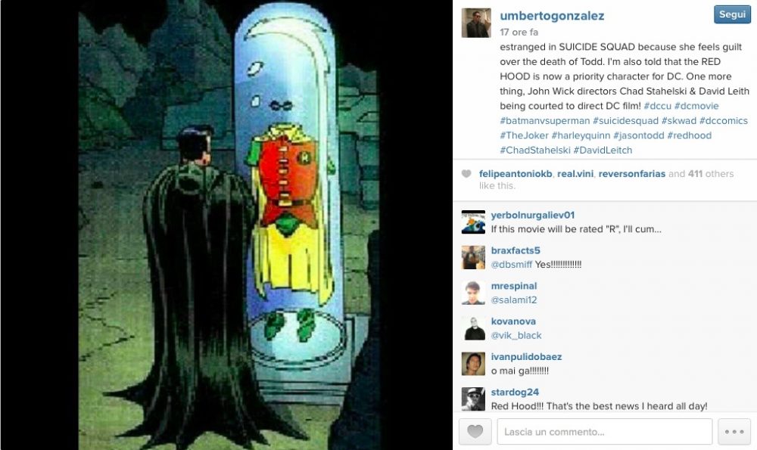
Task: Open the #redhood hashtag link
Action: click(689, 135)
